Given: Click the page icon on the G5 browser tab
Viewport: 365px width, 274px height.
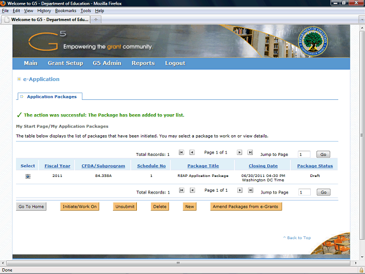Looking at the screenshot, I should (7, 19).
